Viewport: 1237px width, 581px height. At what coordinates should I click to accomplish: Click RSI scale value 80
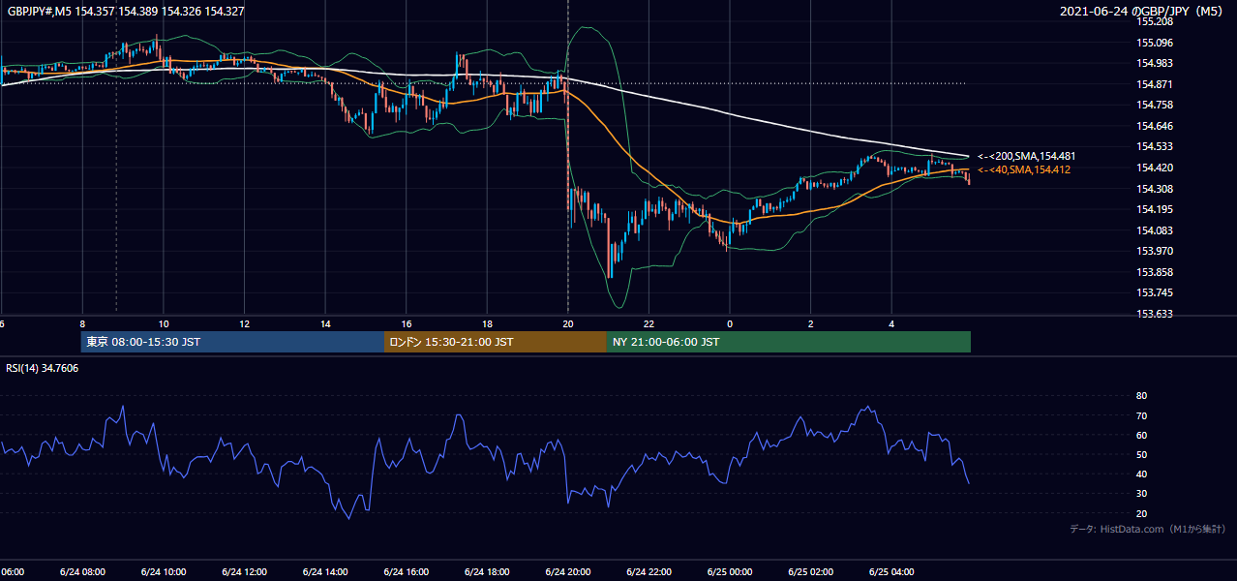point(1141,396)
